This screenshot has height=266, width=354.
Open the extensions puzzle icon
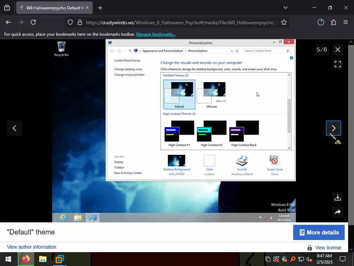point(333,22)
